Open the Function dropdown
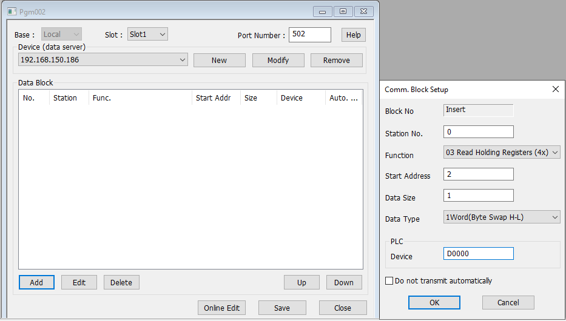The image size is (566, 321). point(502,153)
